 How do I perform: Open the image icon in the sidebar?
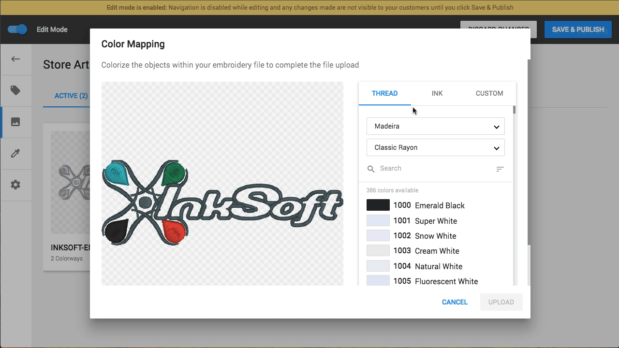(x=15, y=122)
